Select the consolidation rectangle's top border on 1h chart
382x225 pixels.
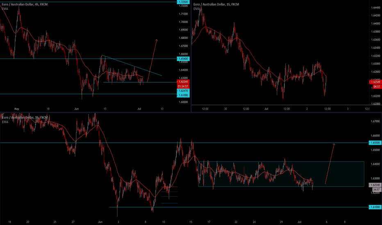281,162
